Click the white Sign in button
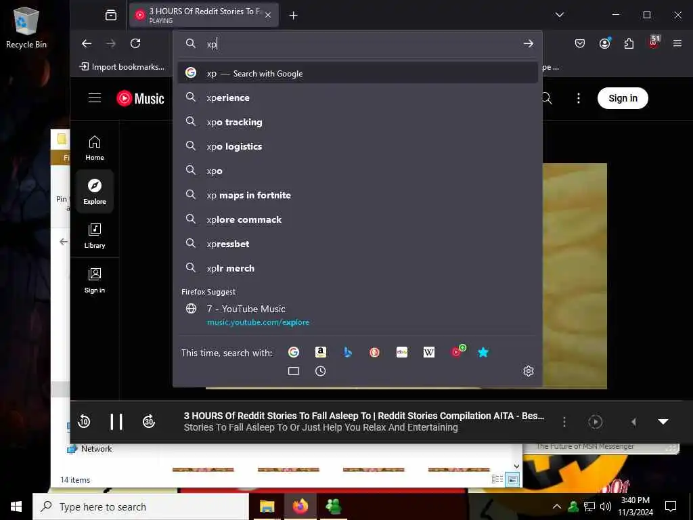693x520 pixels. [x=623, y=98]
